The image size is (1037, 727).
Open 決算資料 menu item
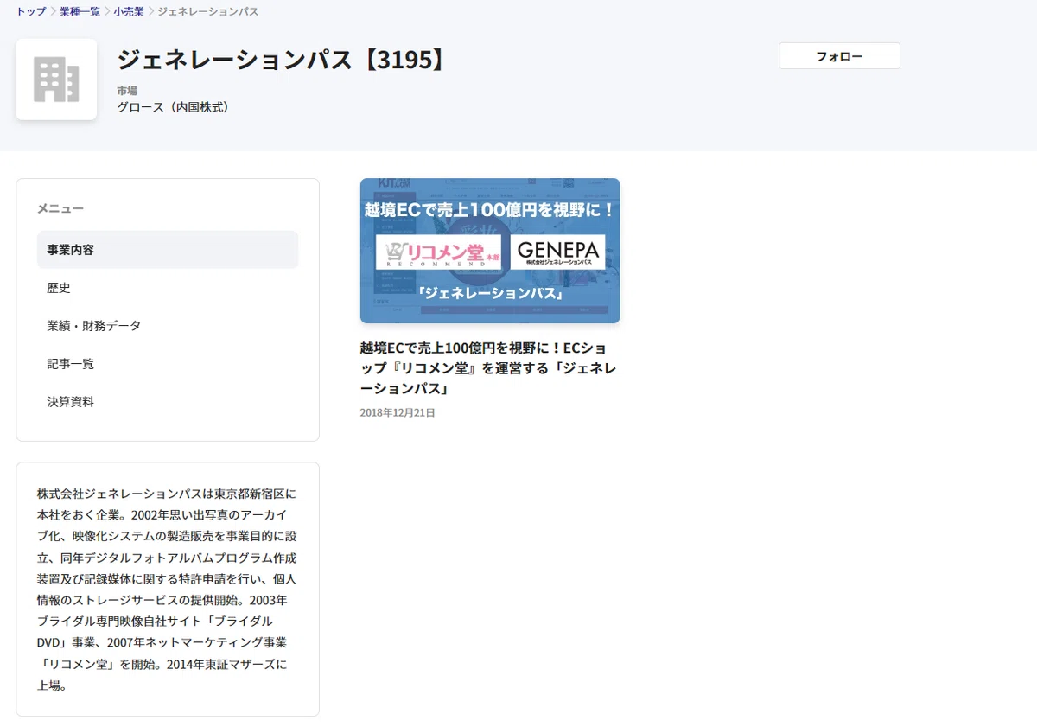(168, 402)
